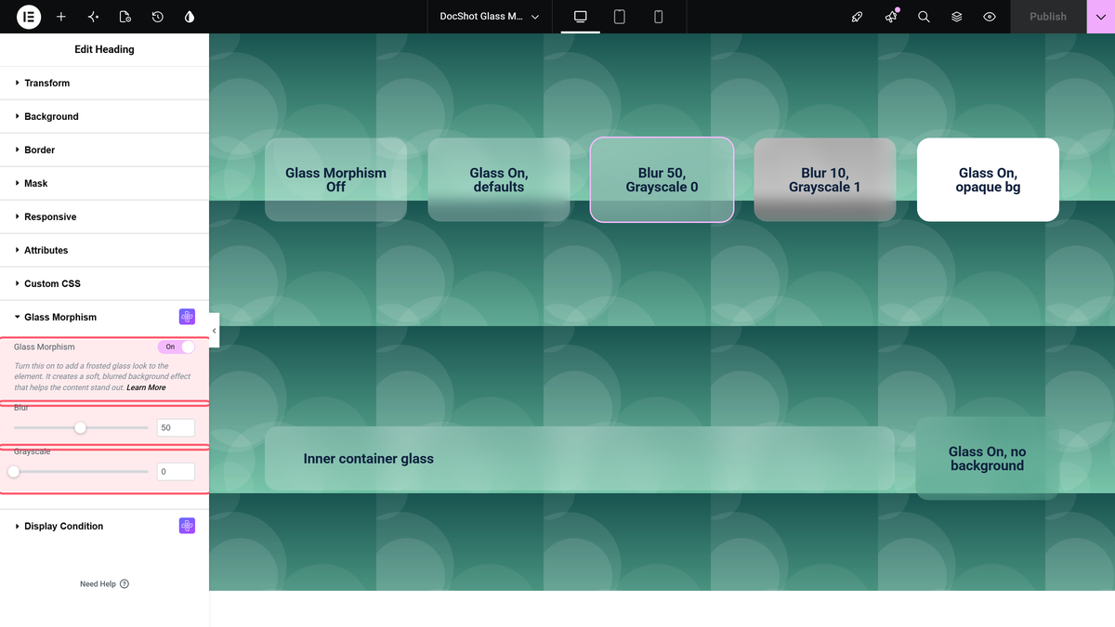Viewport: 1115px width, 627px height.
Task: Expand the Attributes section
Action: (x=104, y=250)
